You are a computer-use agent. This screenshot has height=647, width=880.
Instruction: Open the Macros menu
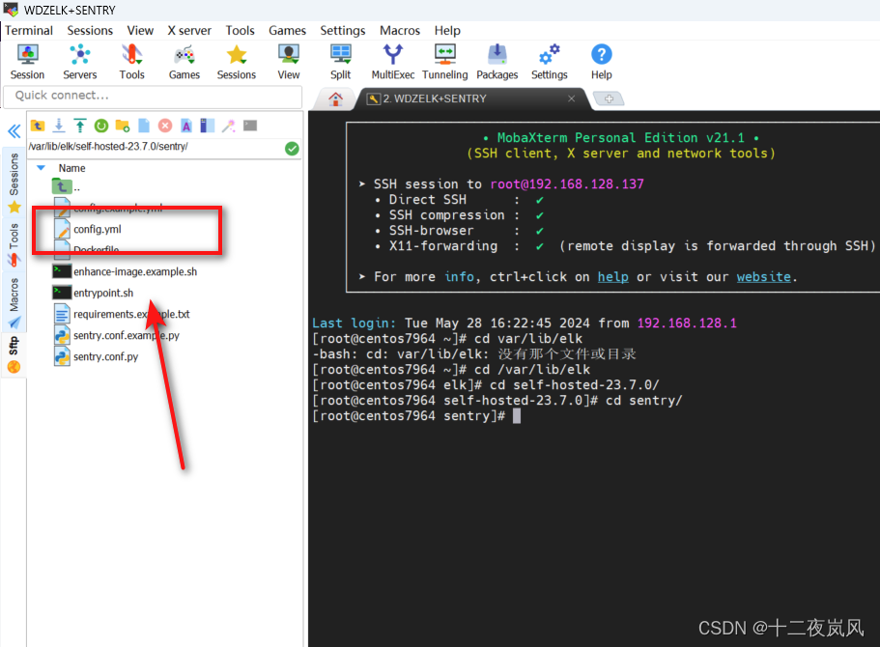click(400, 30)
